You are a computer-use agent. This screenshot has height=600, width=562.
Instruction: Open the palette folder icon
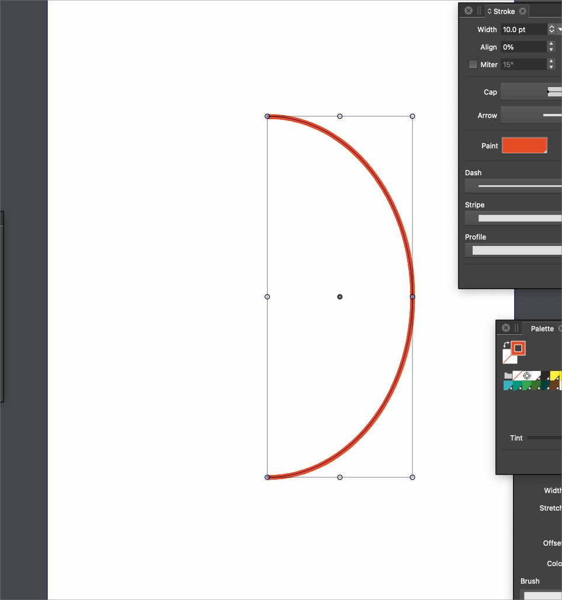click(508, 376)
